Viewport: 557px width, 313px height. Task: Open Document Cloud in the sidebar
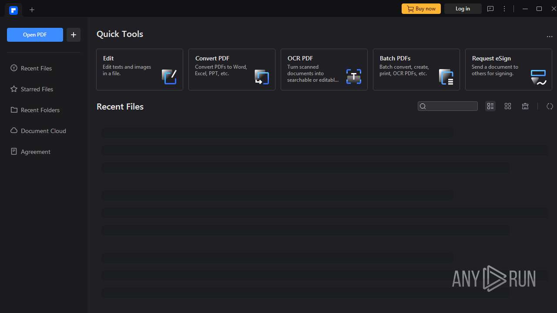tap(44, 131)
